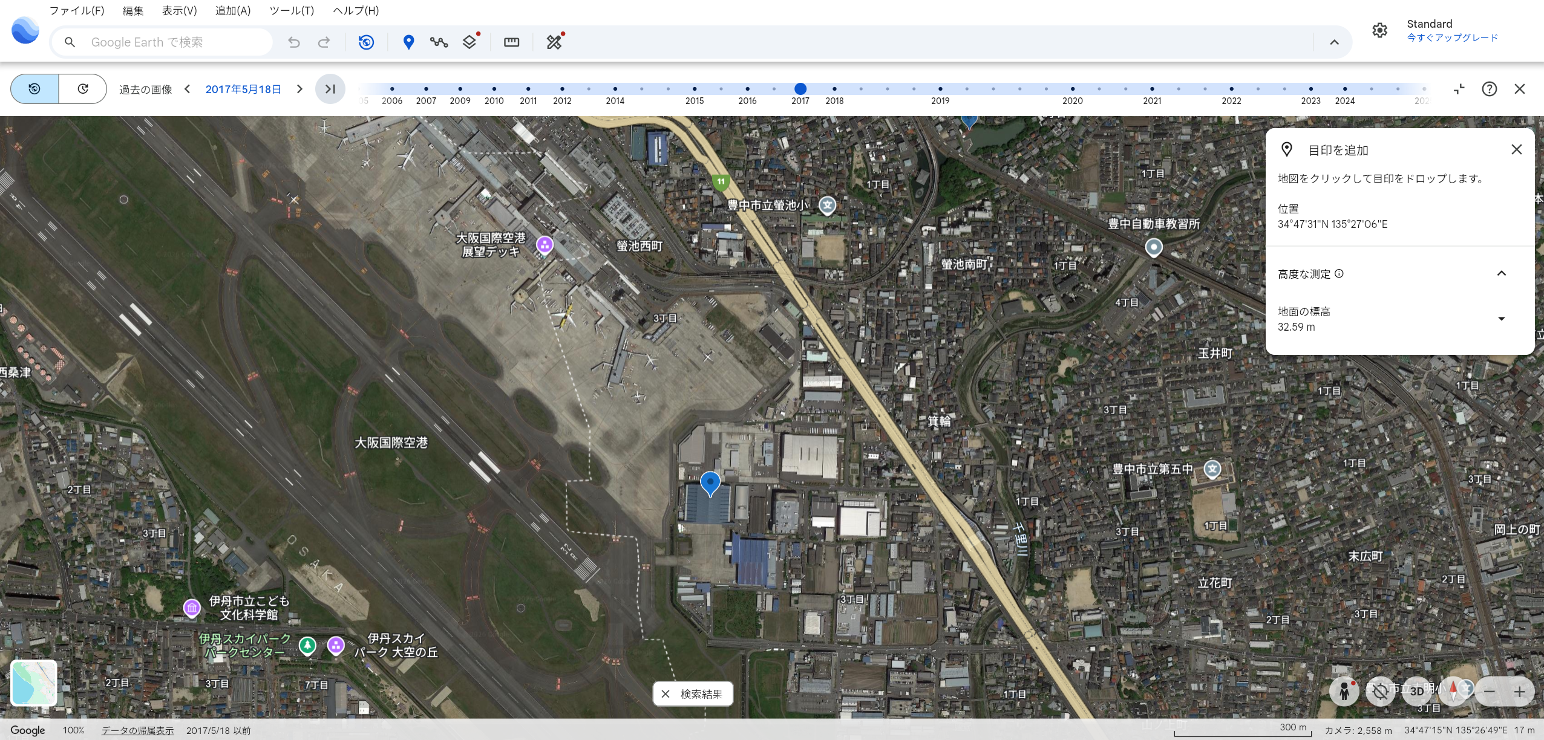
Task: Open Street View pegman
Action: coord(1344,691)
